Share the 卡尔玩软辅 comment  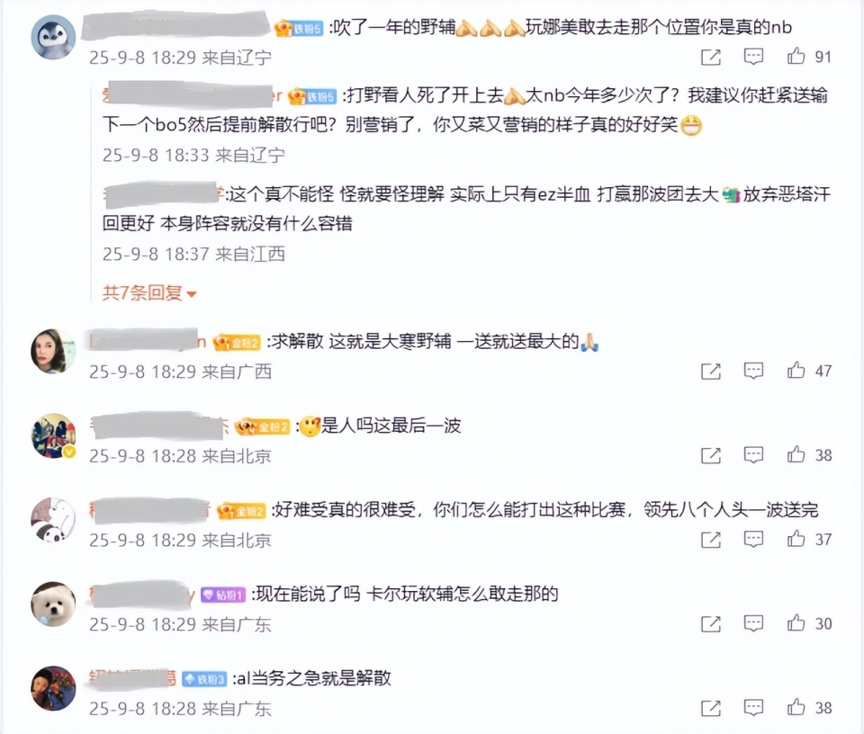711,624
